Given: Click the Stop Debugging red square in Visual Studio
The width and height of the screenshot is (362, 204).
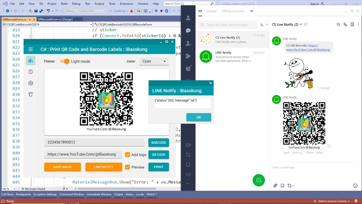Looking at the screenshot, I should pyautogui.click(x=161, y=11).
